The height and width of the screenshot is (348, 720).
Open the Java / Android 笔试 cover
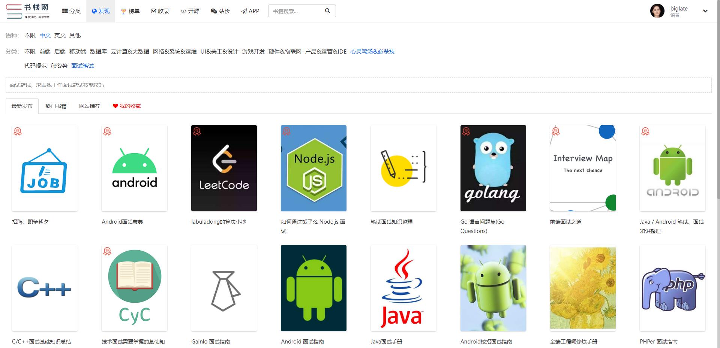672,168
